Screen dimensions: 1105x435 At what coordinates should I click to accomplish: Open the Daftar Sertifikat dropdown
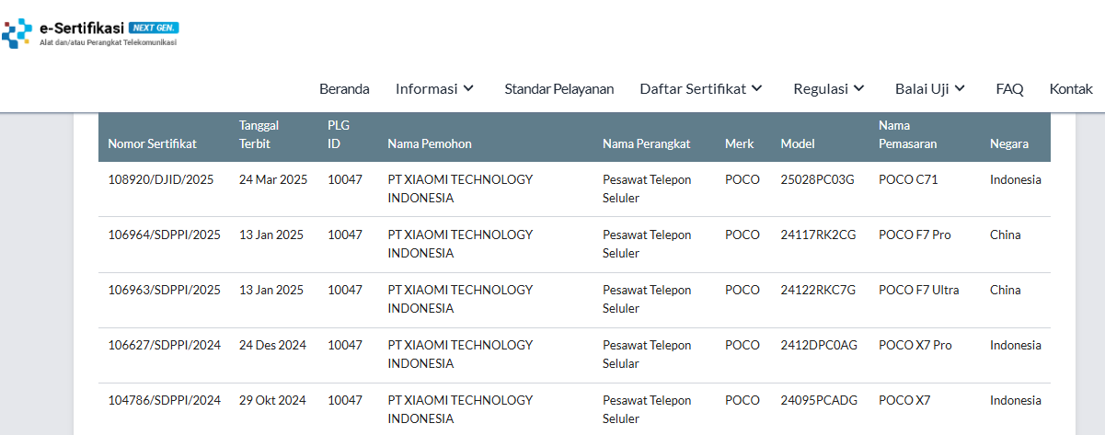click(x=702, y=89)
